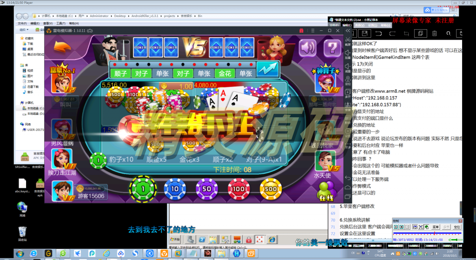Viewport: 476px width, 260px height.
Task: Select 下载 in Explorer favorites
Action: [x=28, y=44]
